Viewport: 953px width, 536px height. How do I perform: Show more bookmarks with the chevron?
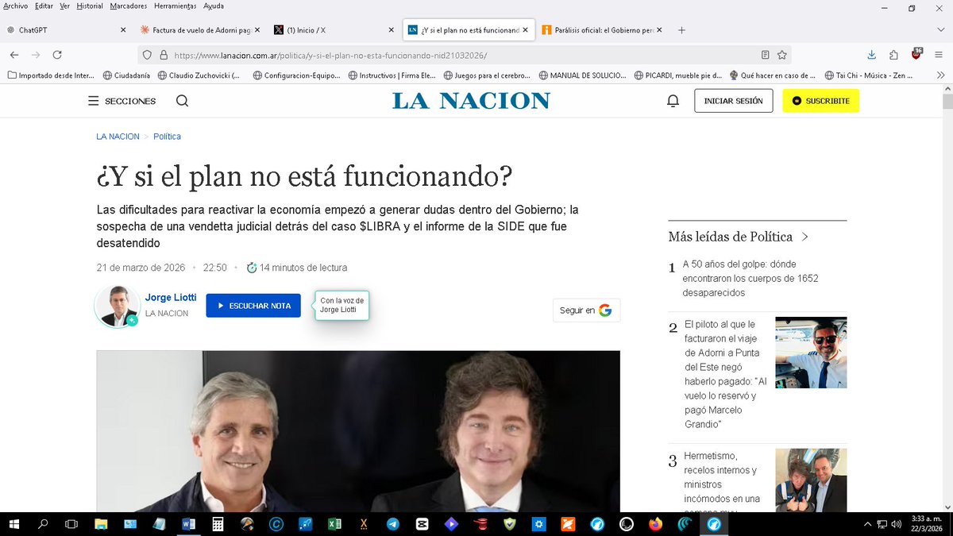point(940,76)
